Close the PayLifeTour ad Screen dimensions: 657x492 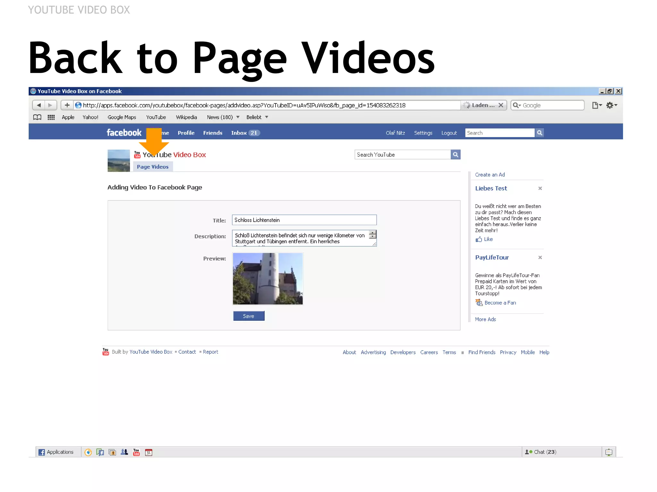pos(540,258)
